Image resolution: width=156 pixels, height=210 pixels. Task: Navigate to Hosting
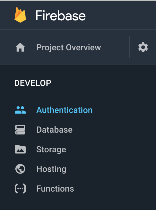click(x=51, y=169)
